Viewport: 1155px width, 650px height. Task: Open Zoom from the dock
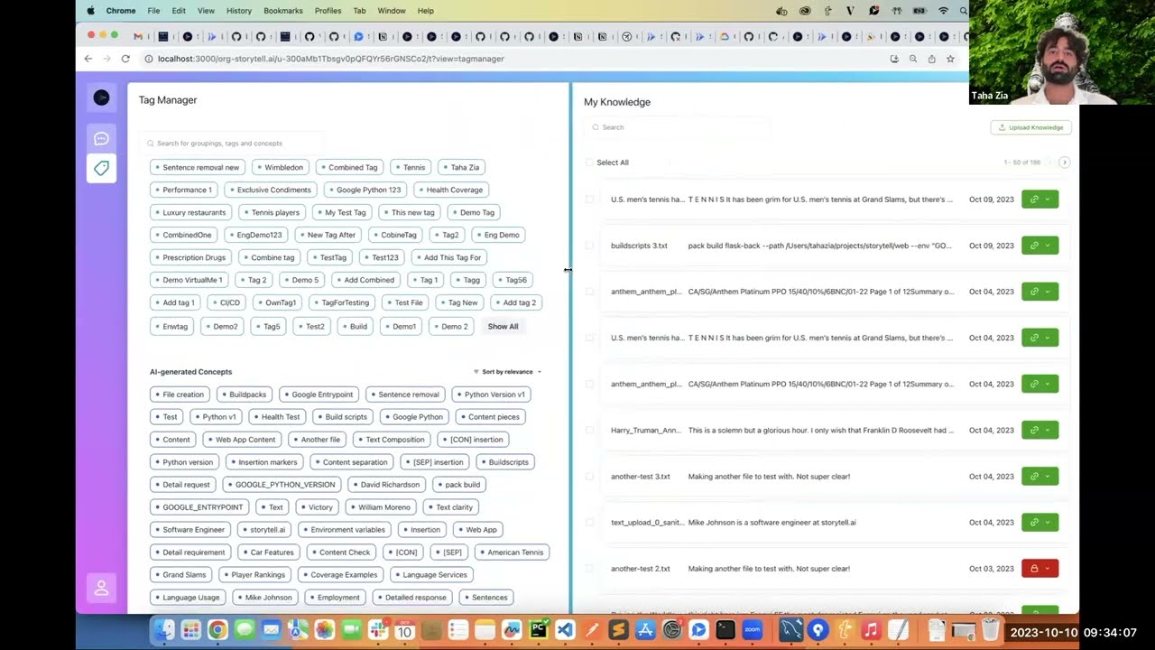[753, 629]
